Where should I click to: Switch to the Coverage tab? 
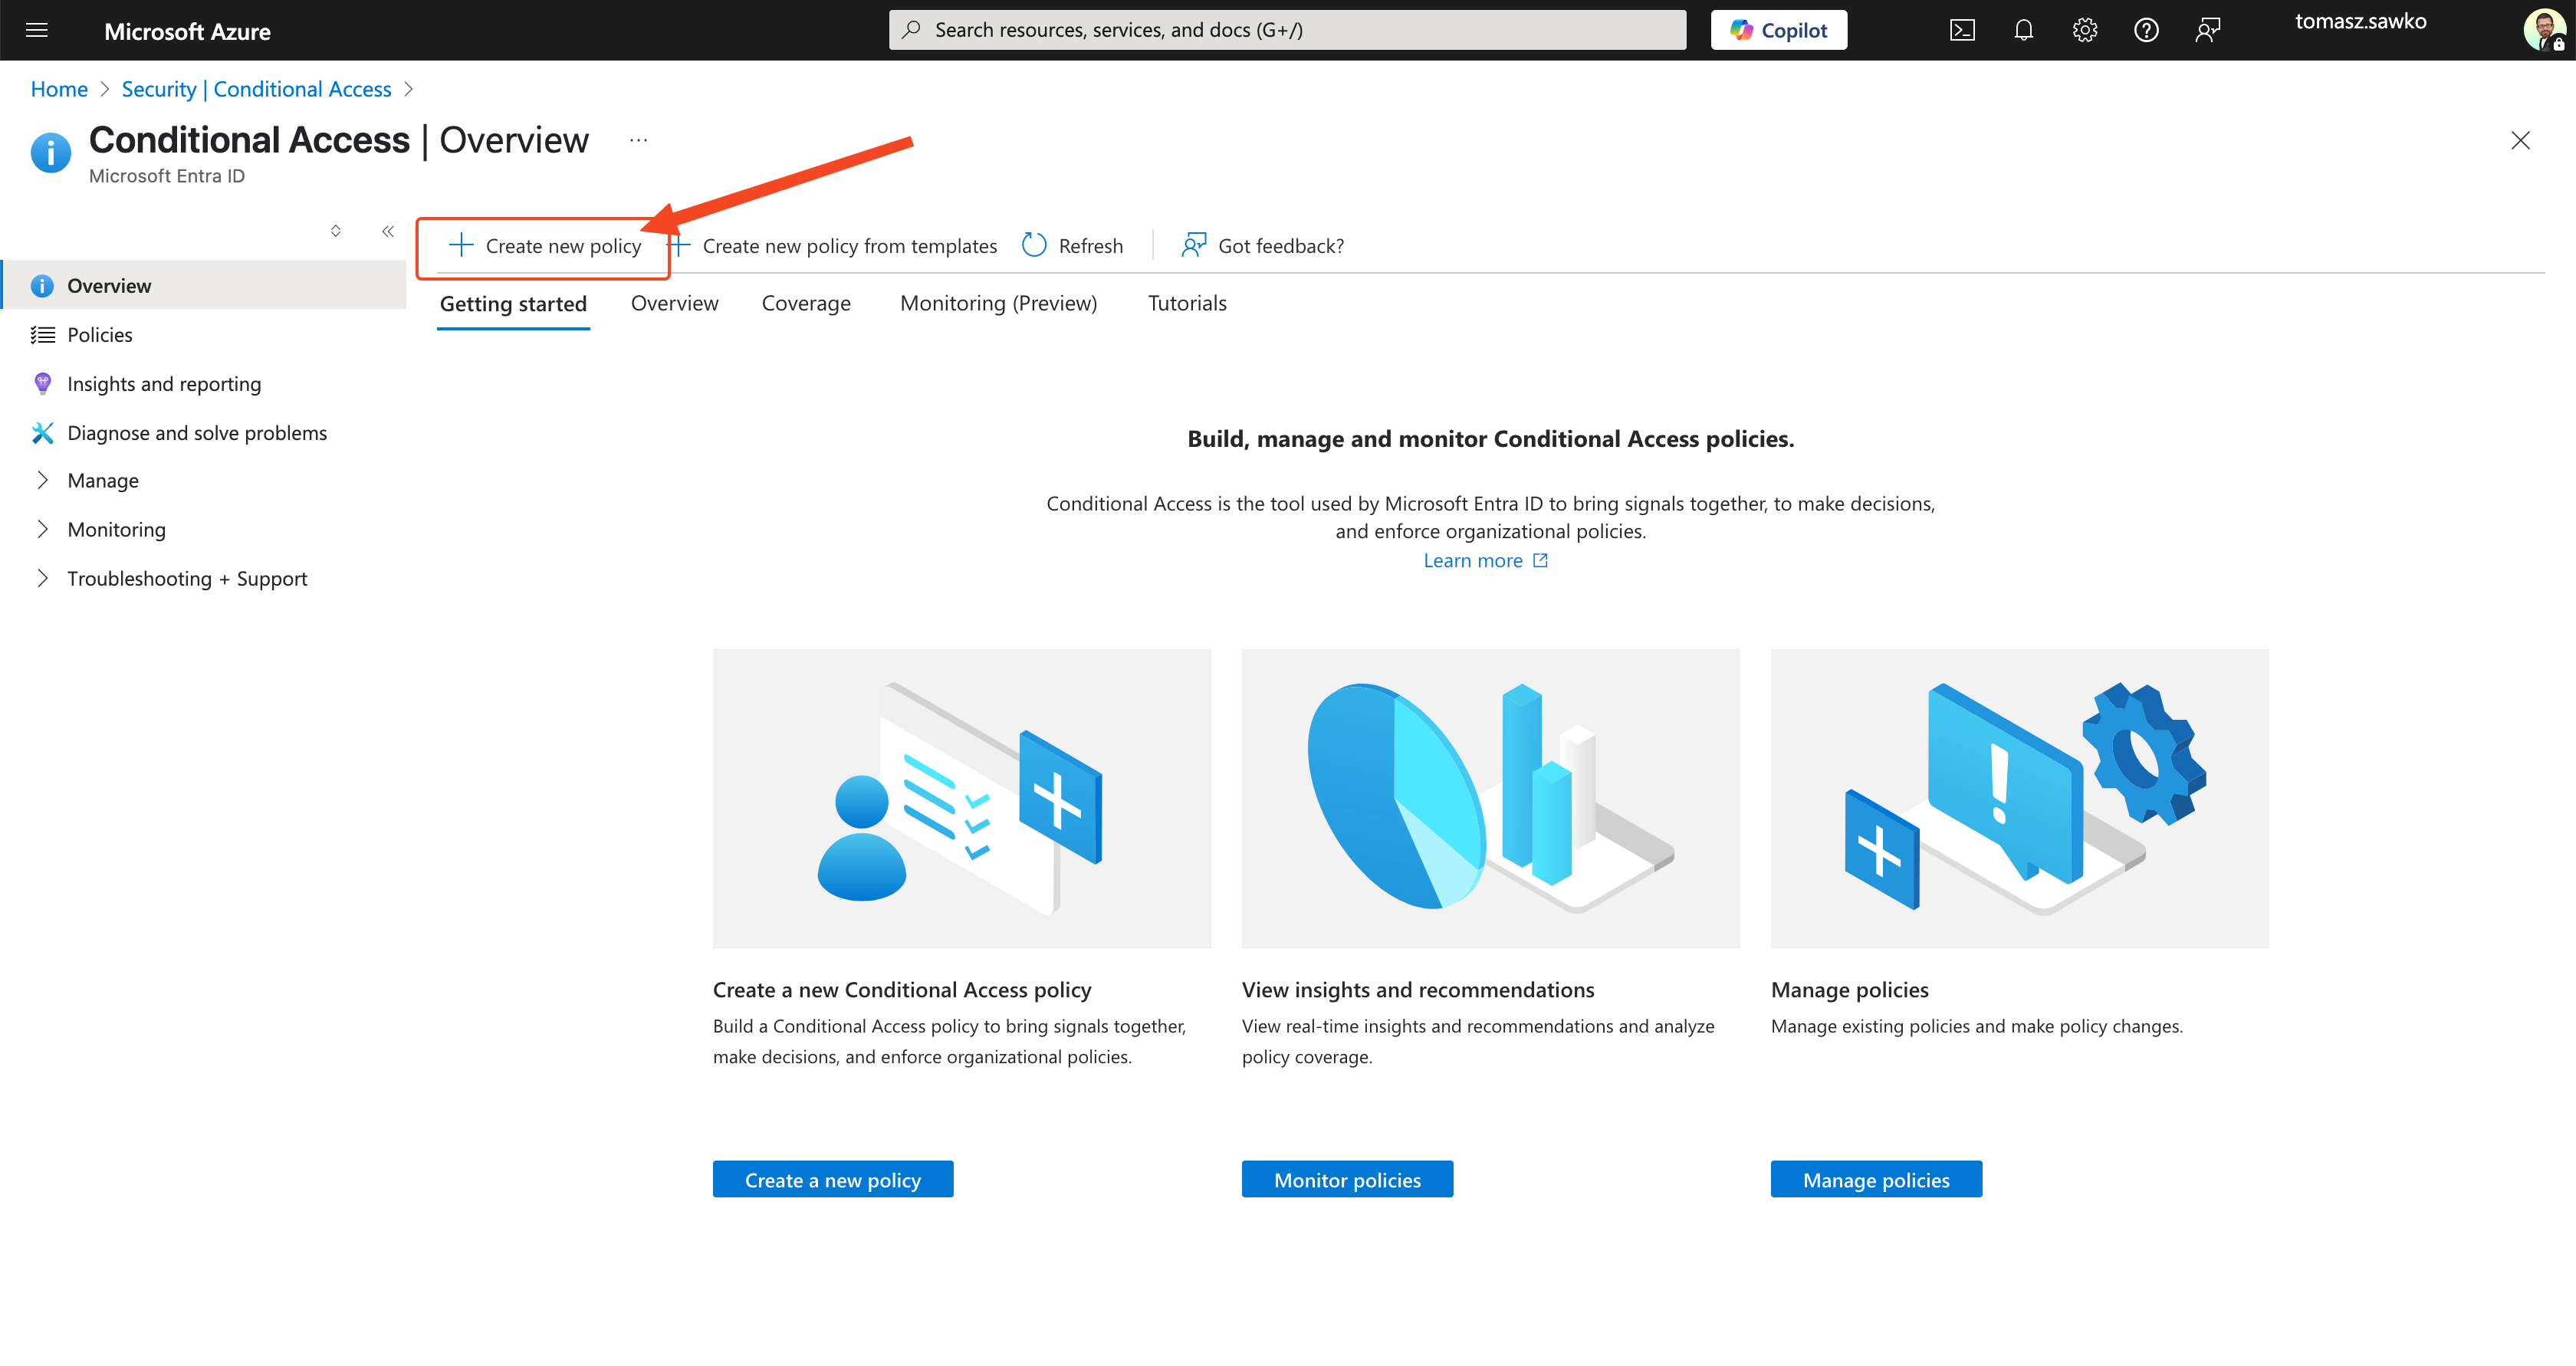click(806, 303)
